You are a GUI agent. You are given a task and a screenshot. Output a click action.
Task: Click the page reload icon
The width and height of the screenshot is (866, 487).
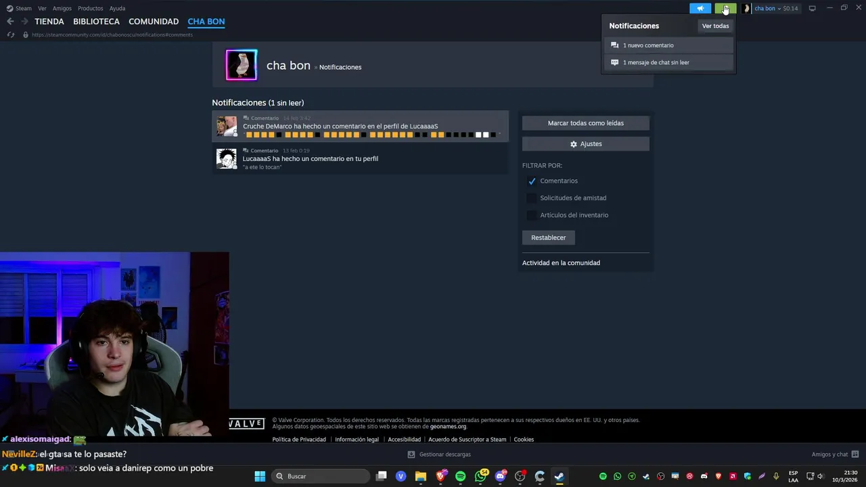coord(10,34)
